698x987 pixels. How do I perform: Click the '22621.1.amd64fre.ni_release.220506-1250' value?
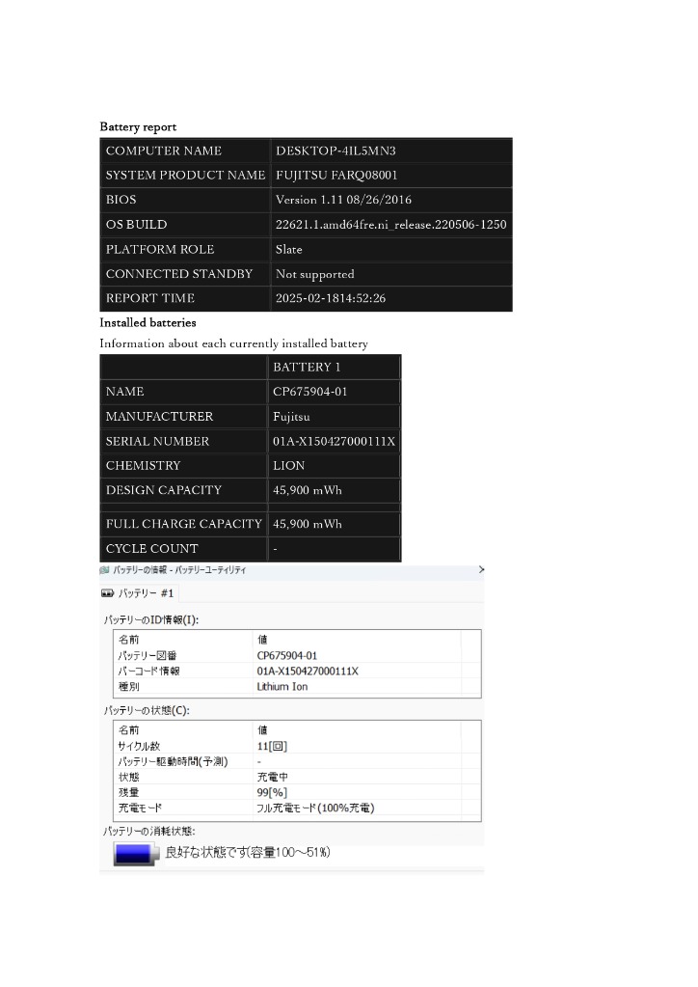tap(390, 225)
